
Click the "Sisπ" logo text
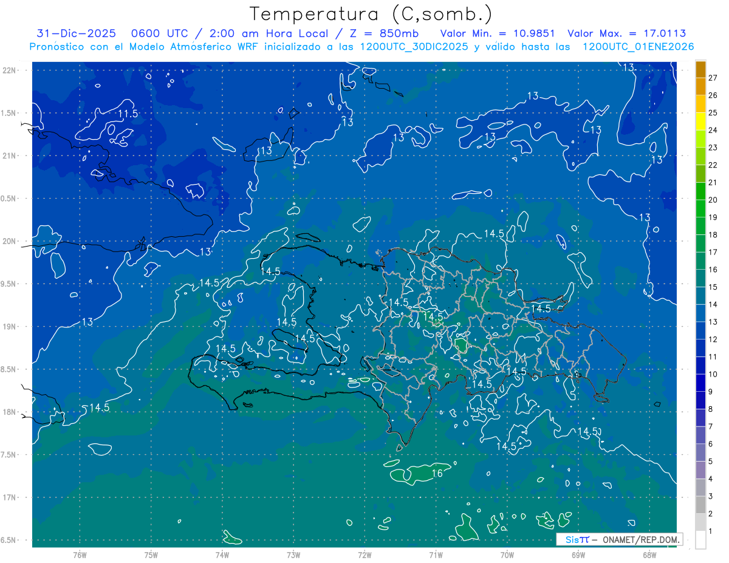pos(577,539)
